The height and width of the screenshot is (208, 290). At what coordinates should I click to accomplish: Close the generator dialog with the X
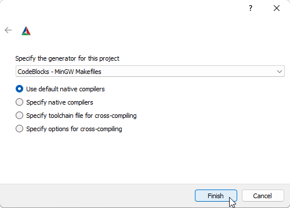pos(277,8)
